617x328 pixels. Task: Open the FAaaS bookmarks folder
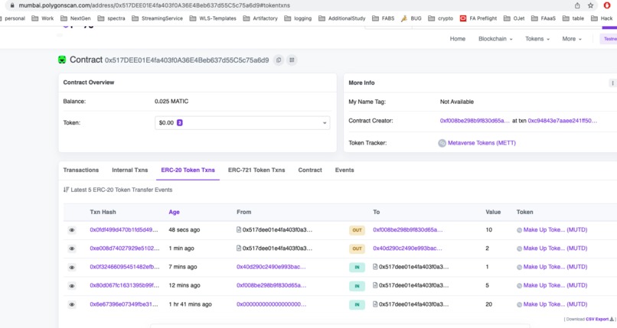[544, 18]
